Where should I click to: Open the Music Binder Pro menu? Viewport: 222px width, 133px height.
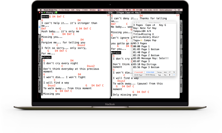(50, 10)
